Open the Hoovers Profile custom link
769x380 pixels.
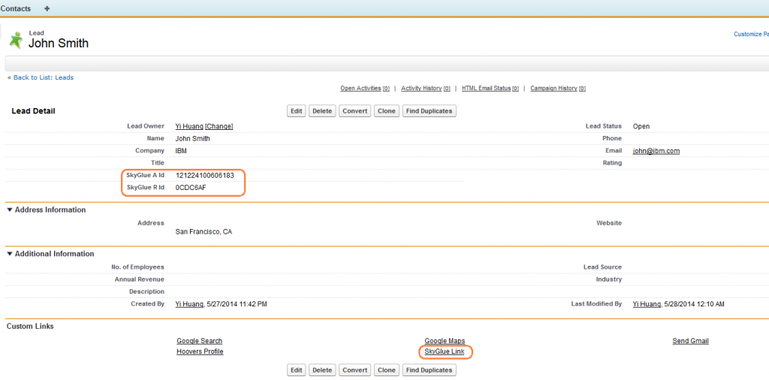click(x=200, y=351)
